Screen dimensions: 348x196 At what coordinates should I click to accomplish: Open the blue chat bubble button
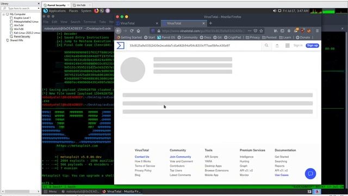click(x=310, y=174)
